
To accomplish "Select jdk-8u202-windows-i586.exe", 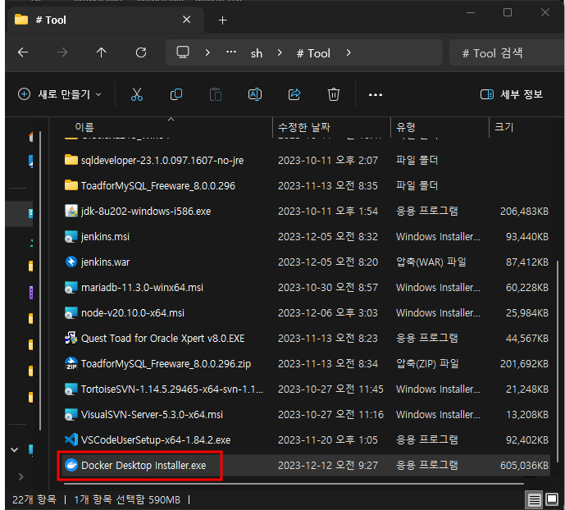I will [x=146, y=211].
